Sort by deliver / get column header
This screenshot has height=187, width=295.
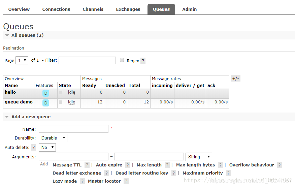point(190,86)
